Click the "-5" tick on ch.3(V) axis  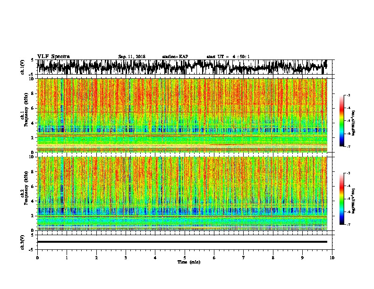(31, 250)
